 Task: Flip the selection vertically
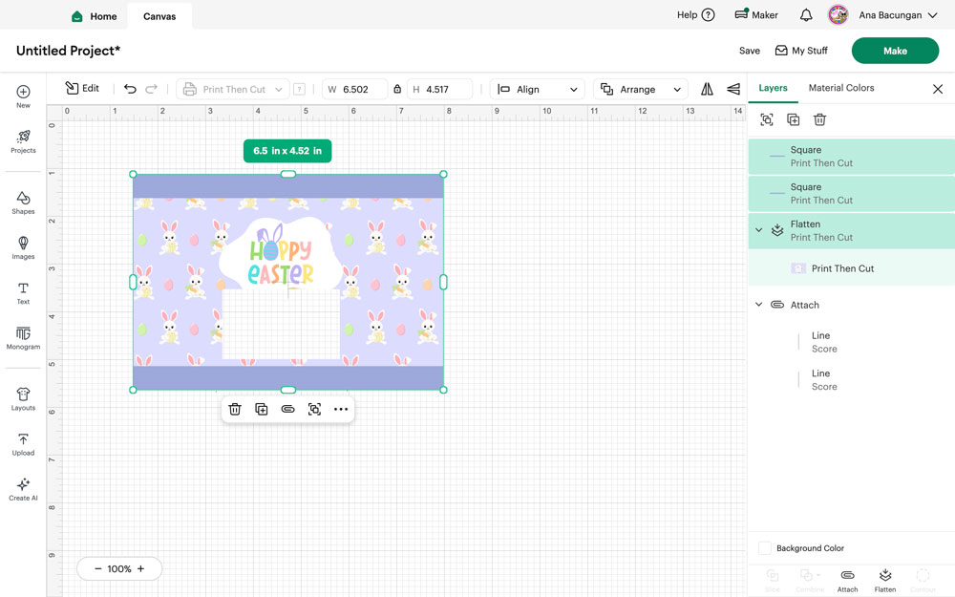coord(733,89)
